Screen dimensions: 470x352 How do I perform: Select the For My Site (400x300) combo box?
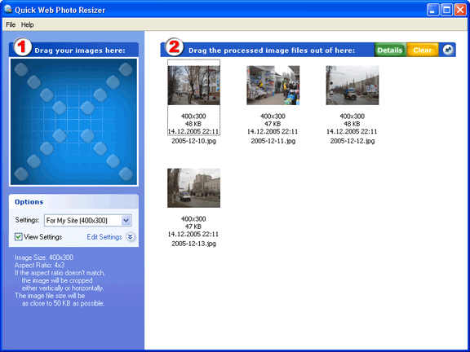pyautogui.click(x=88, y=221)
